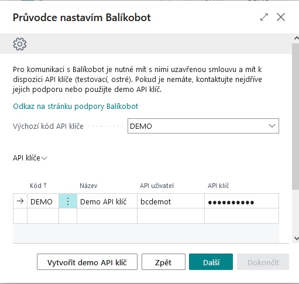Select the DEMO row arrow indicator

point(20,201)
